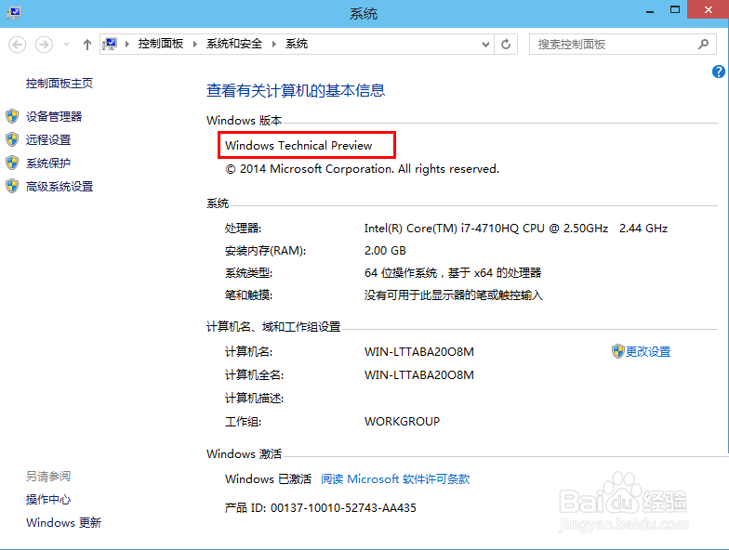Click the 计算机名 value WIN-LTTABA20O8M
This screenshot has height=550, width=729.
click(x=419, y=351)
